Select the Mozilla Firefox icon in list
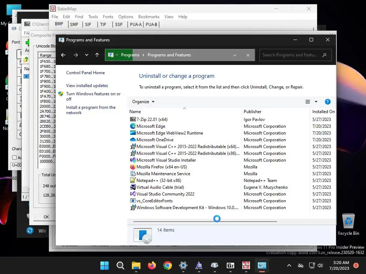Image resolution: width=366 pixels, height=274 pixels. click(x=133, y=167)
